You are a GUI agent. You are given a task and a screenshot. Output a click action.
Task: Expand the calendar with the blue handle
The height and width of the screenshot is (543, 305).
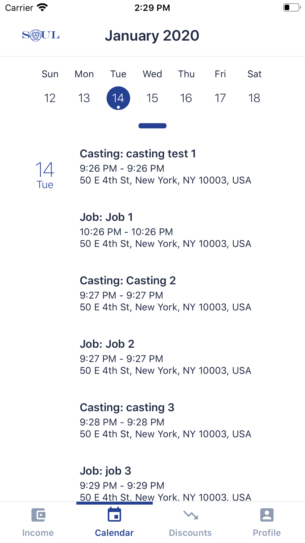152,126
